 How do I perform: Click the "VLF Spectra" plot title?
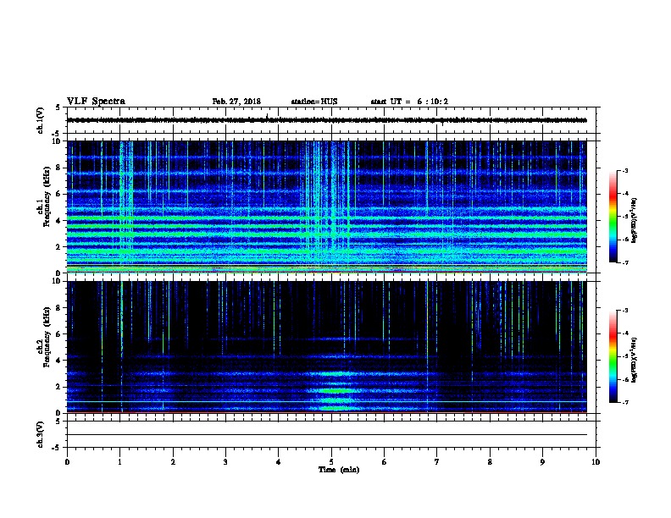pos(96,102)
